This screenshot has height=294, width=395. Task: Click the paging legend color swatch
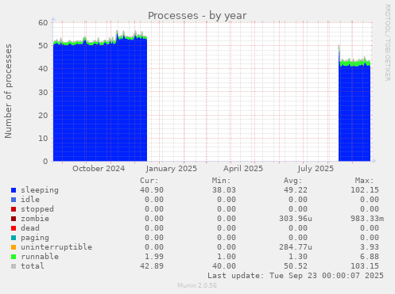pos(14,238)
